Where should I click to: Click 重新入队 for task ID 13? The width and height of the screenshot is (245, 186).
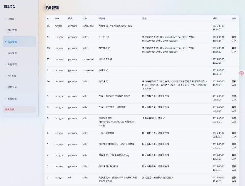(x=234, y=50)
